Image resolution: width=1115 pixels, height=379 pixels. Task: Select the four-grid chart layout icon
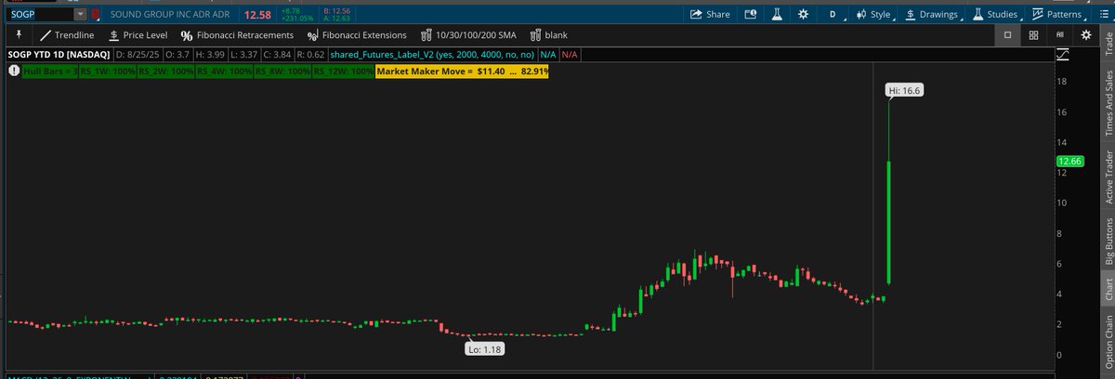(1033, 34)
